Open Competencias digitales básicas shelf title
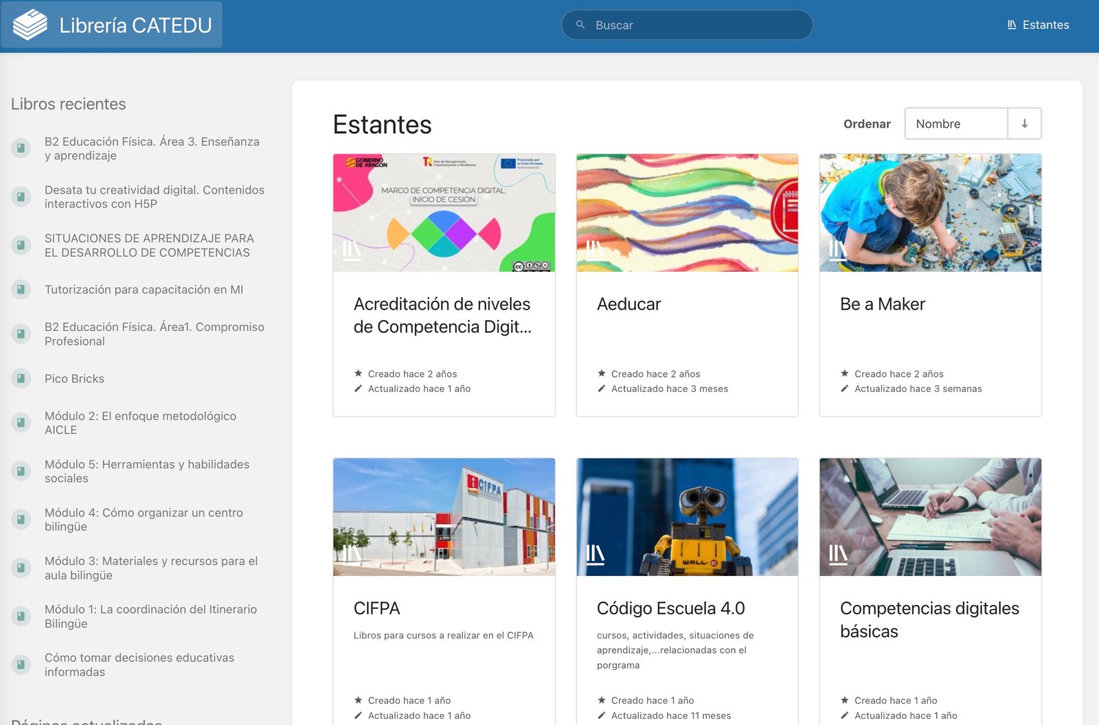Screen dimensions: 1099x725 click(x=929, y=619)
